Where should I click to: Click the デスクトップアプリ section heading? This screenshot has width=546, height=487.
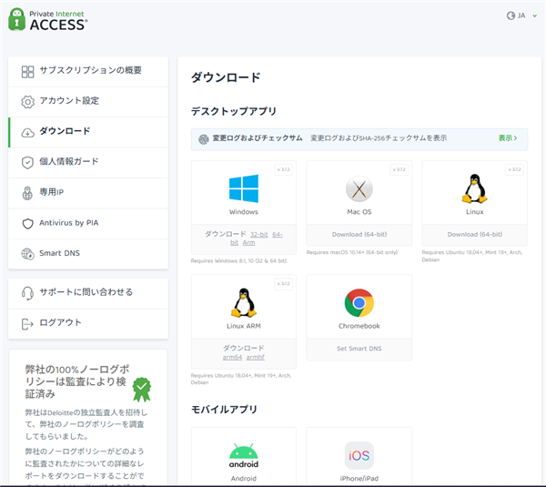pos(233,111)
